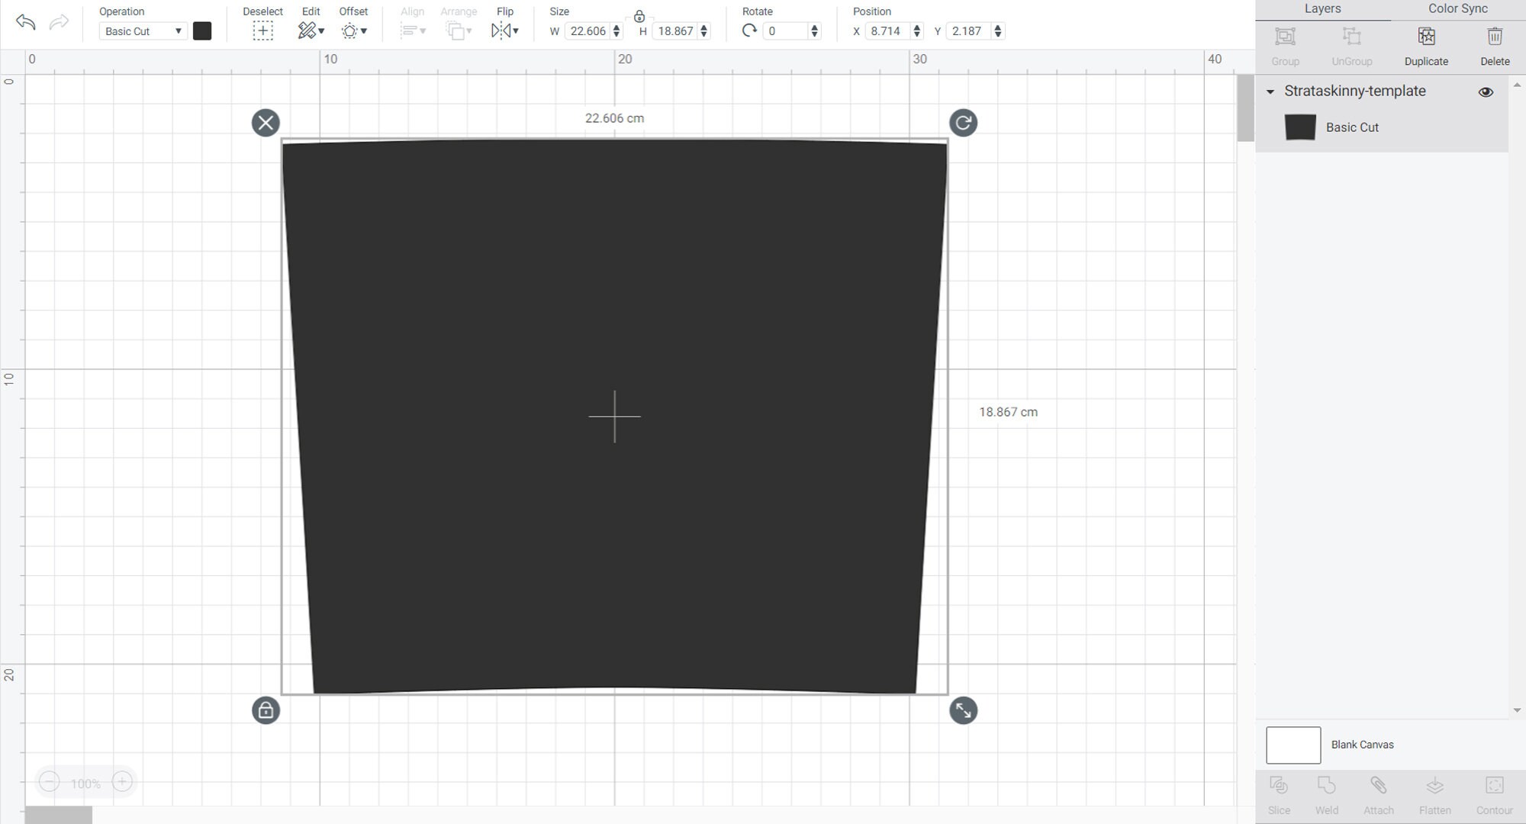This screenshot has height=824, width=1526.
Task: Click the lock handle on the selection
Action: 266,710
